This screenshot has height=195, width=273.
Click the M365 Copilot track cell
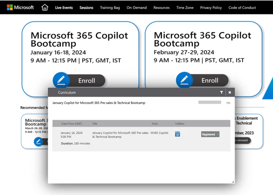click(x=159, y=133)
